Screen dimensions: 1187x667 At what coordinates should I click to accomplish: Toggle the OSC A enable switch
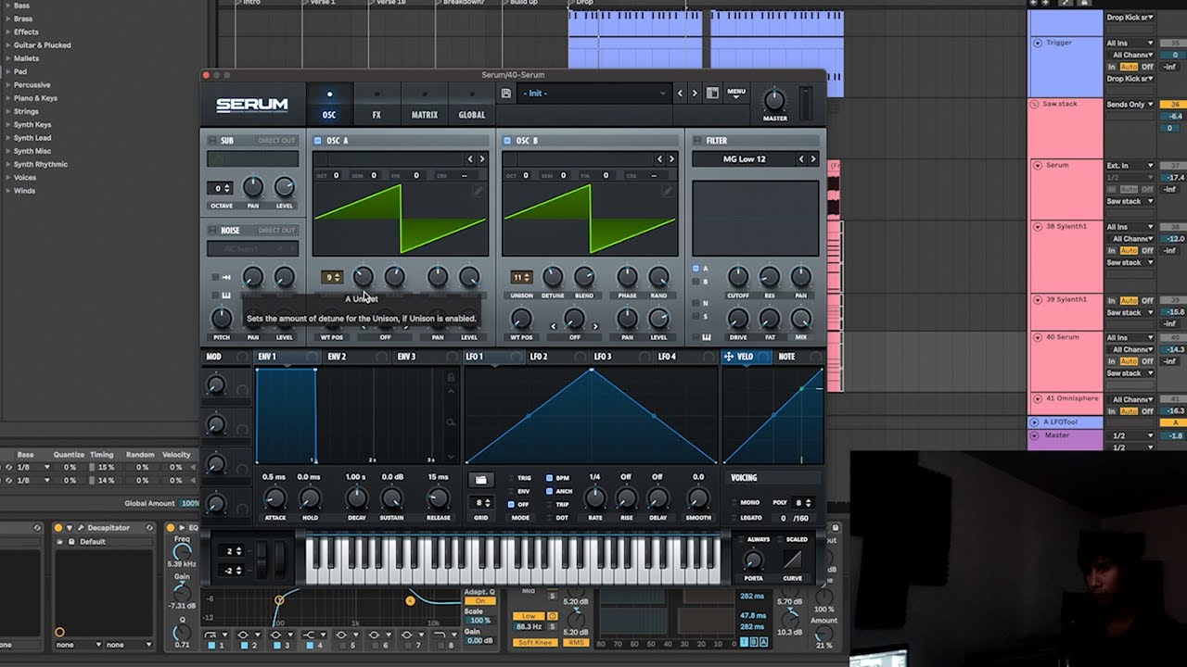tap(317, 141)
